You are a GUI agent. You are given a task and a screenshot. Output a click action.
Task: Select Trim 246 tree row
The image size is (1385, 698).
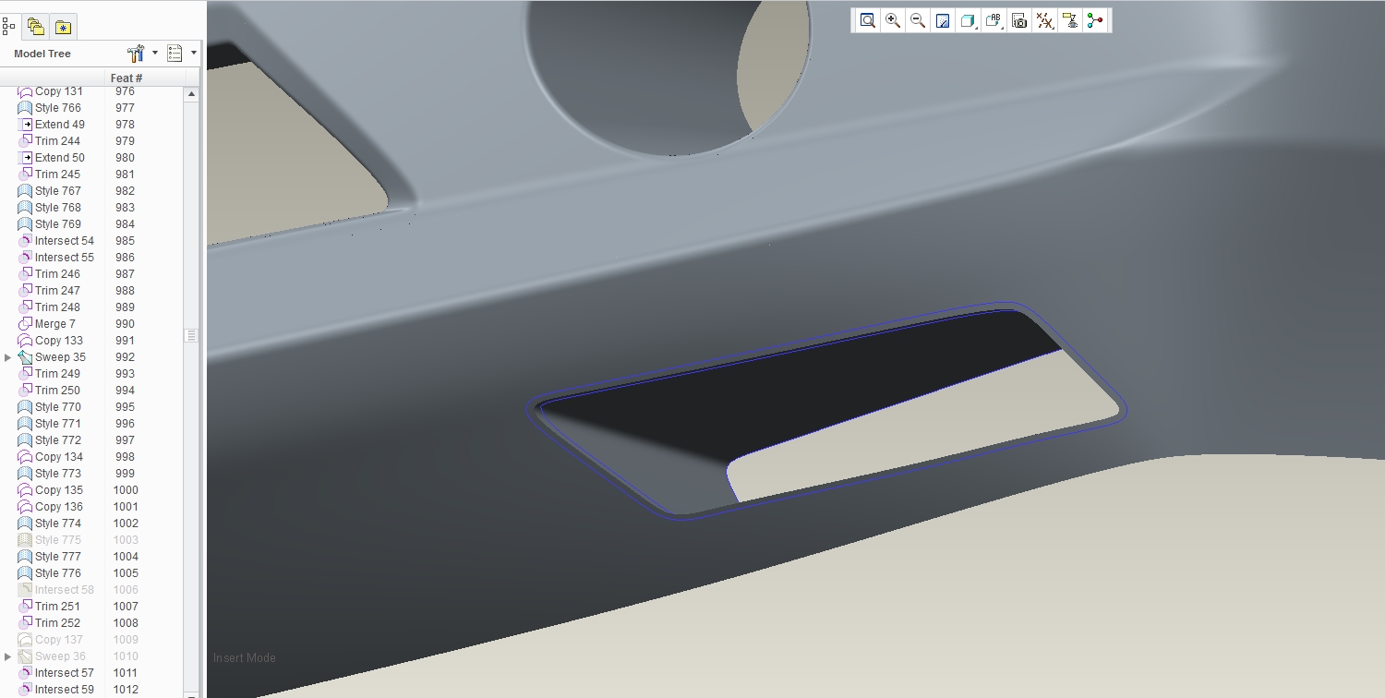point(57,274)
